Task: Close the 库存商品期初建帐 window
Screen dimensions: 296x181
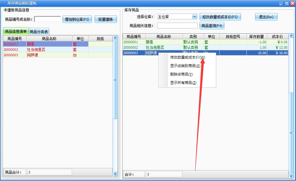Action: click(292, 3)
